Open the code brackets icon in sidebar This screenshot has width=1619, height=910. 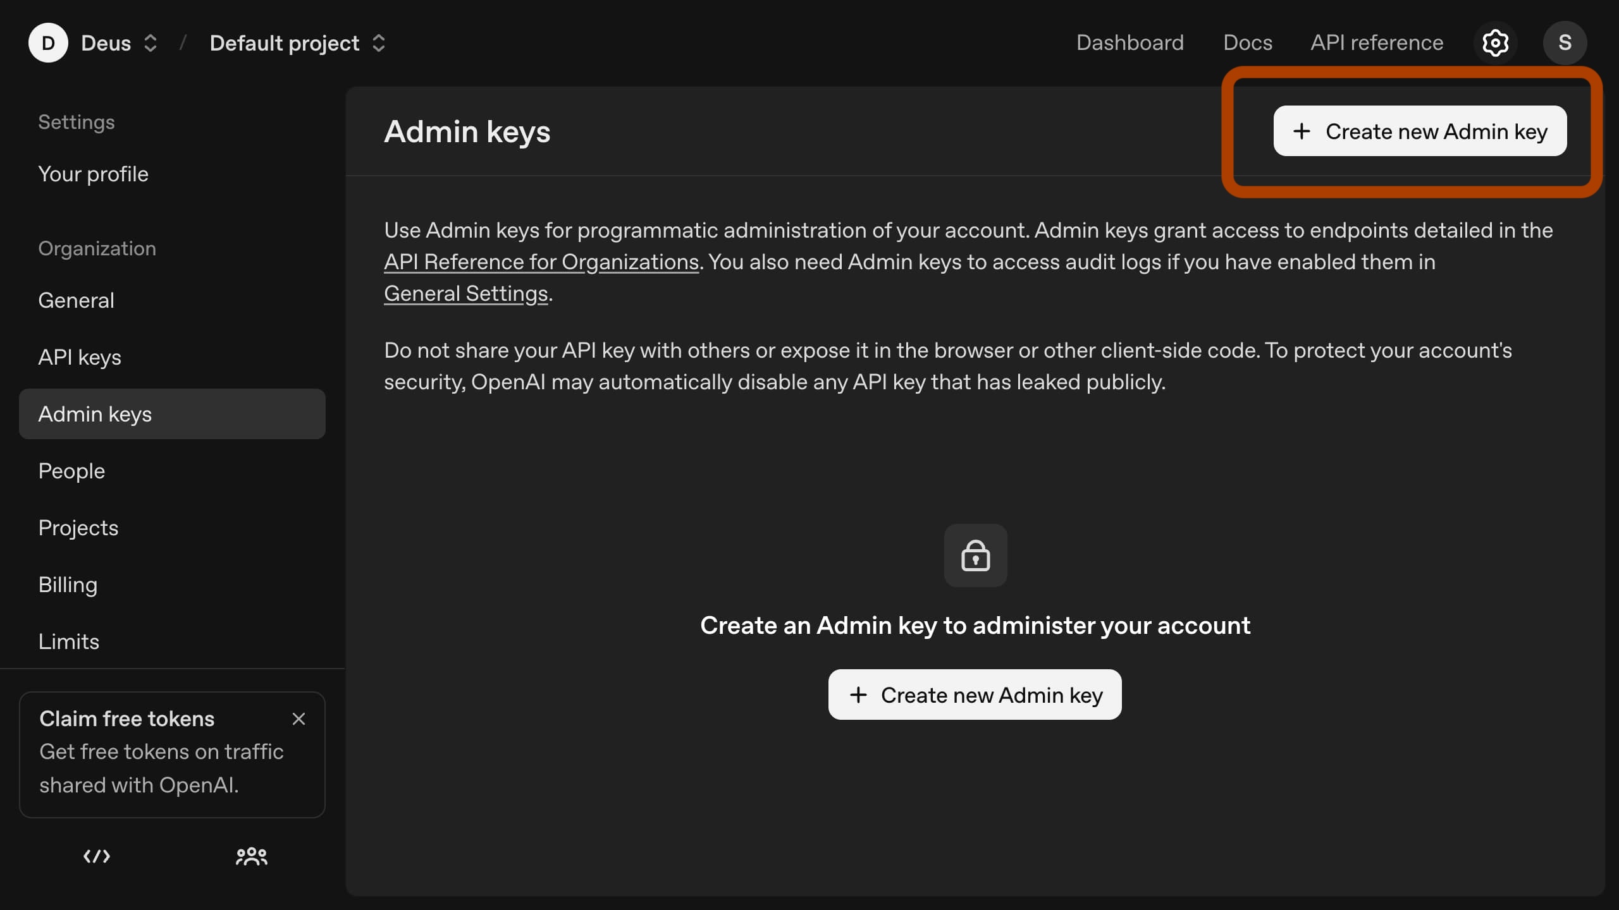pos(97,856)
